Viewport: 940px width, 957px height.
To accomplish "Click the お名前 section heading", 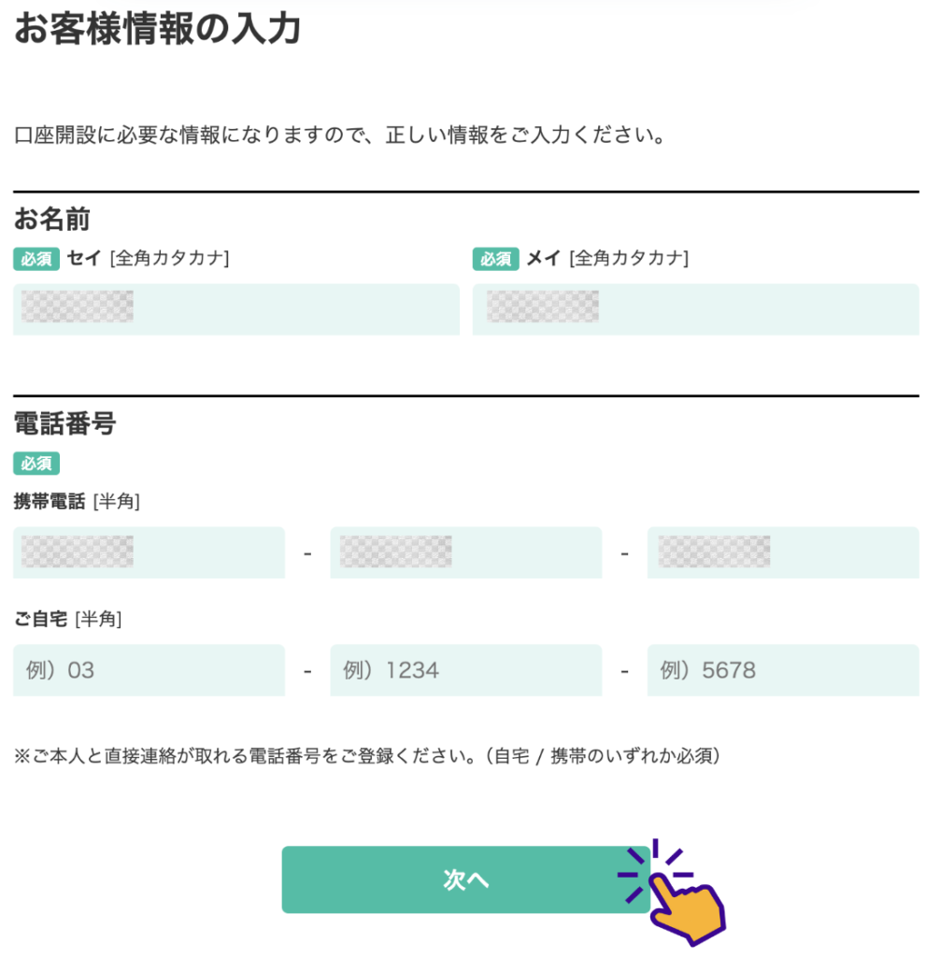I will point(51,220).
